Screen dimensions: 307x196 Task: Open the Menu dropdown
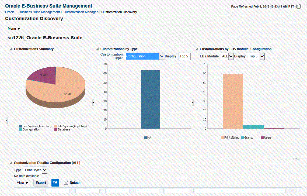point(14,29)
